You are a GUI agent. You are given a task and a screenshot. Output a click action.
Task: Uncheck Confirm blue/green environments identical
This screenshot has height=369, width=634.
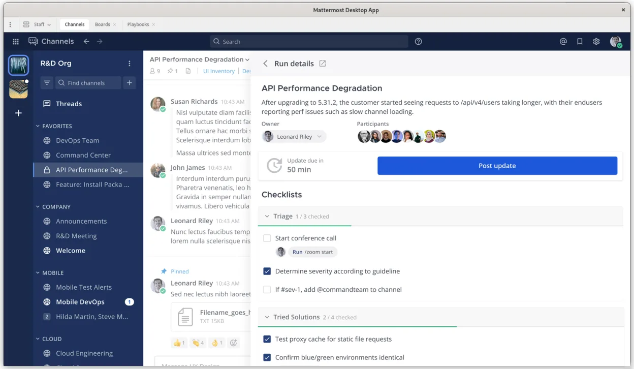tap(267, 357)
